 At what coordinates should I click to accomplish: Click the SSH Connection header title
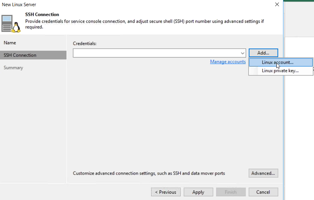pyautogui.click(x=42, y=14)
